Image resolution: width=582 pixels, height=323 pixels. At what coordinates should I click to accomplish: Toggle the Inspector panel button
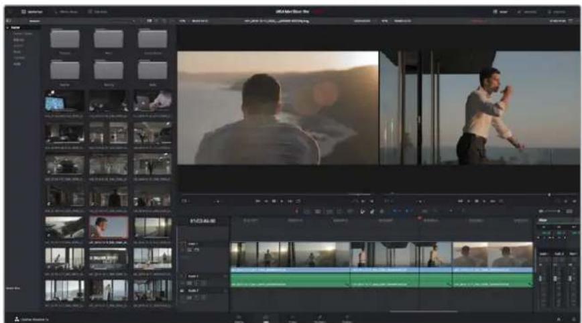tap(557, 12)
